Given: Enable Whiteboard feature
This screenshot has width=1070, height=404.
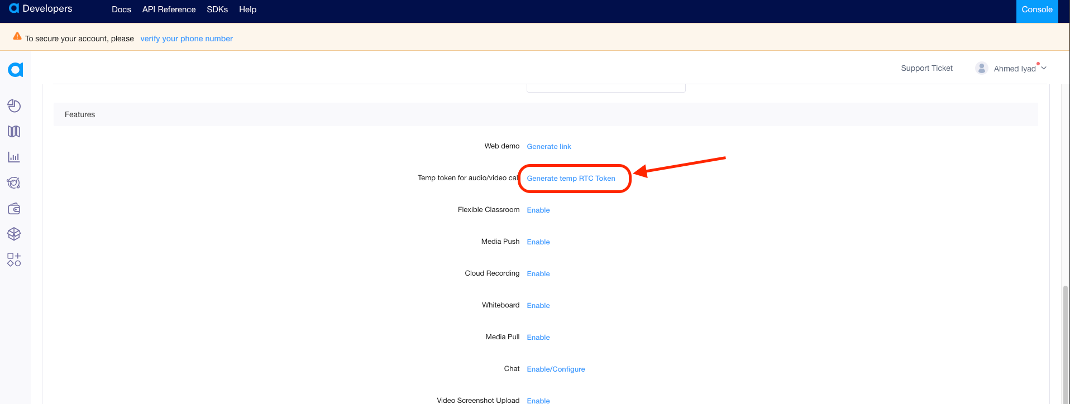Looking at the screenshot, I should 538,305.
